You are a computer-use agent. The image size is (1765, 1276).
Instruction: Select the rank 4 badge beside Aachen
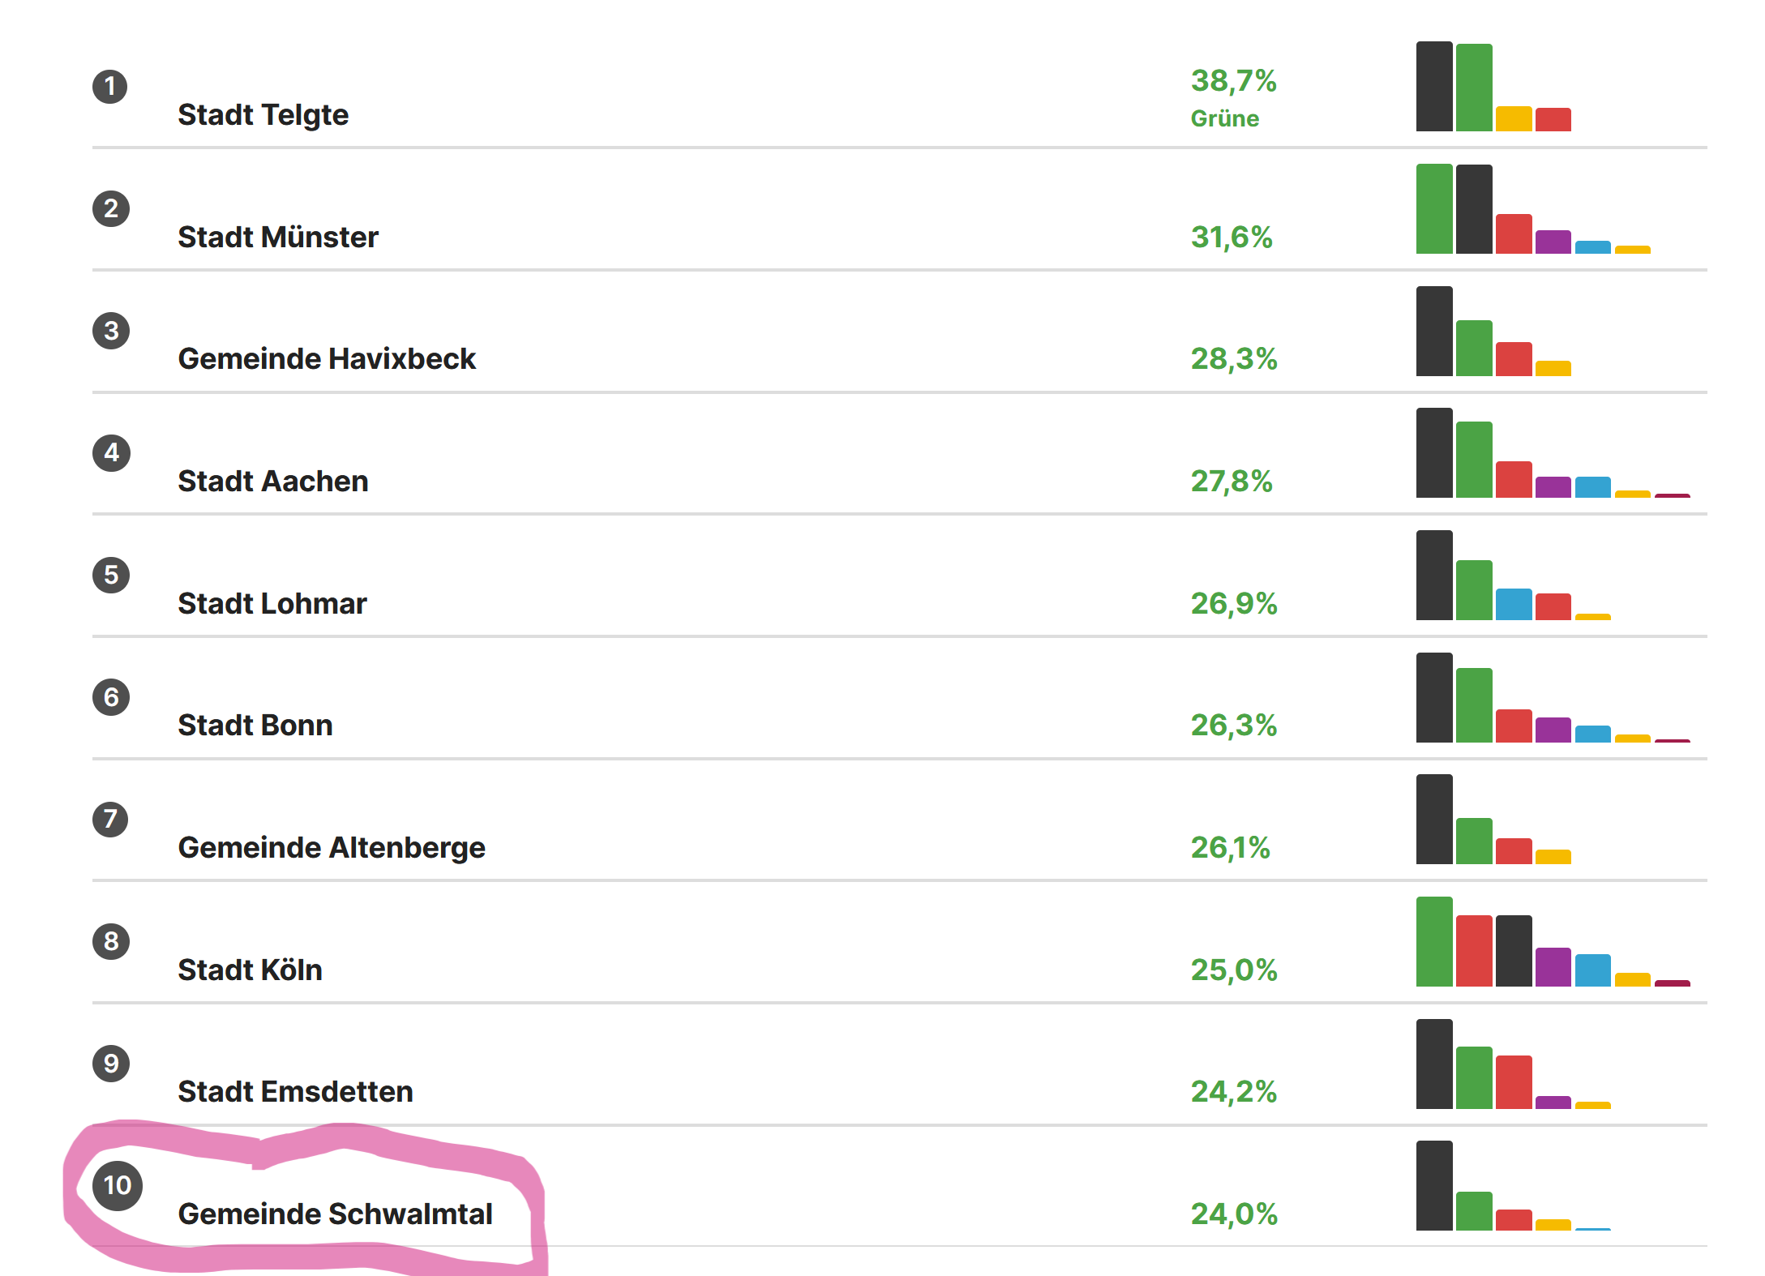click(x=111, y=453)
